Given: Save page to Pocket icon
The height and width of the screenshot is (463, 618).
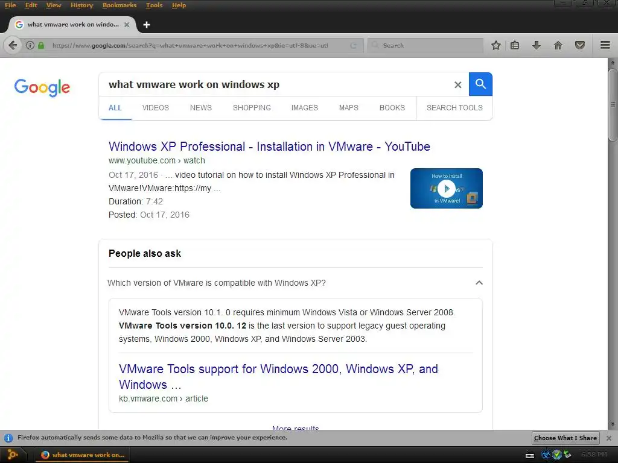Looking at the screenshot, I should pyautogui.click(x=580, y=45).
